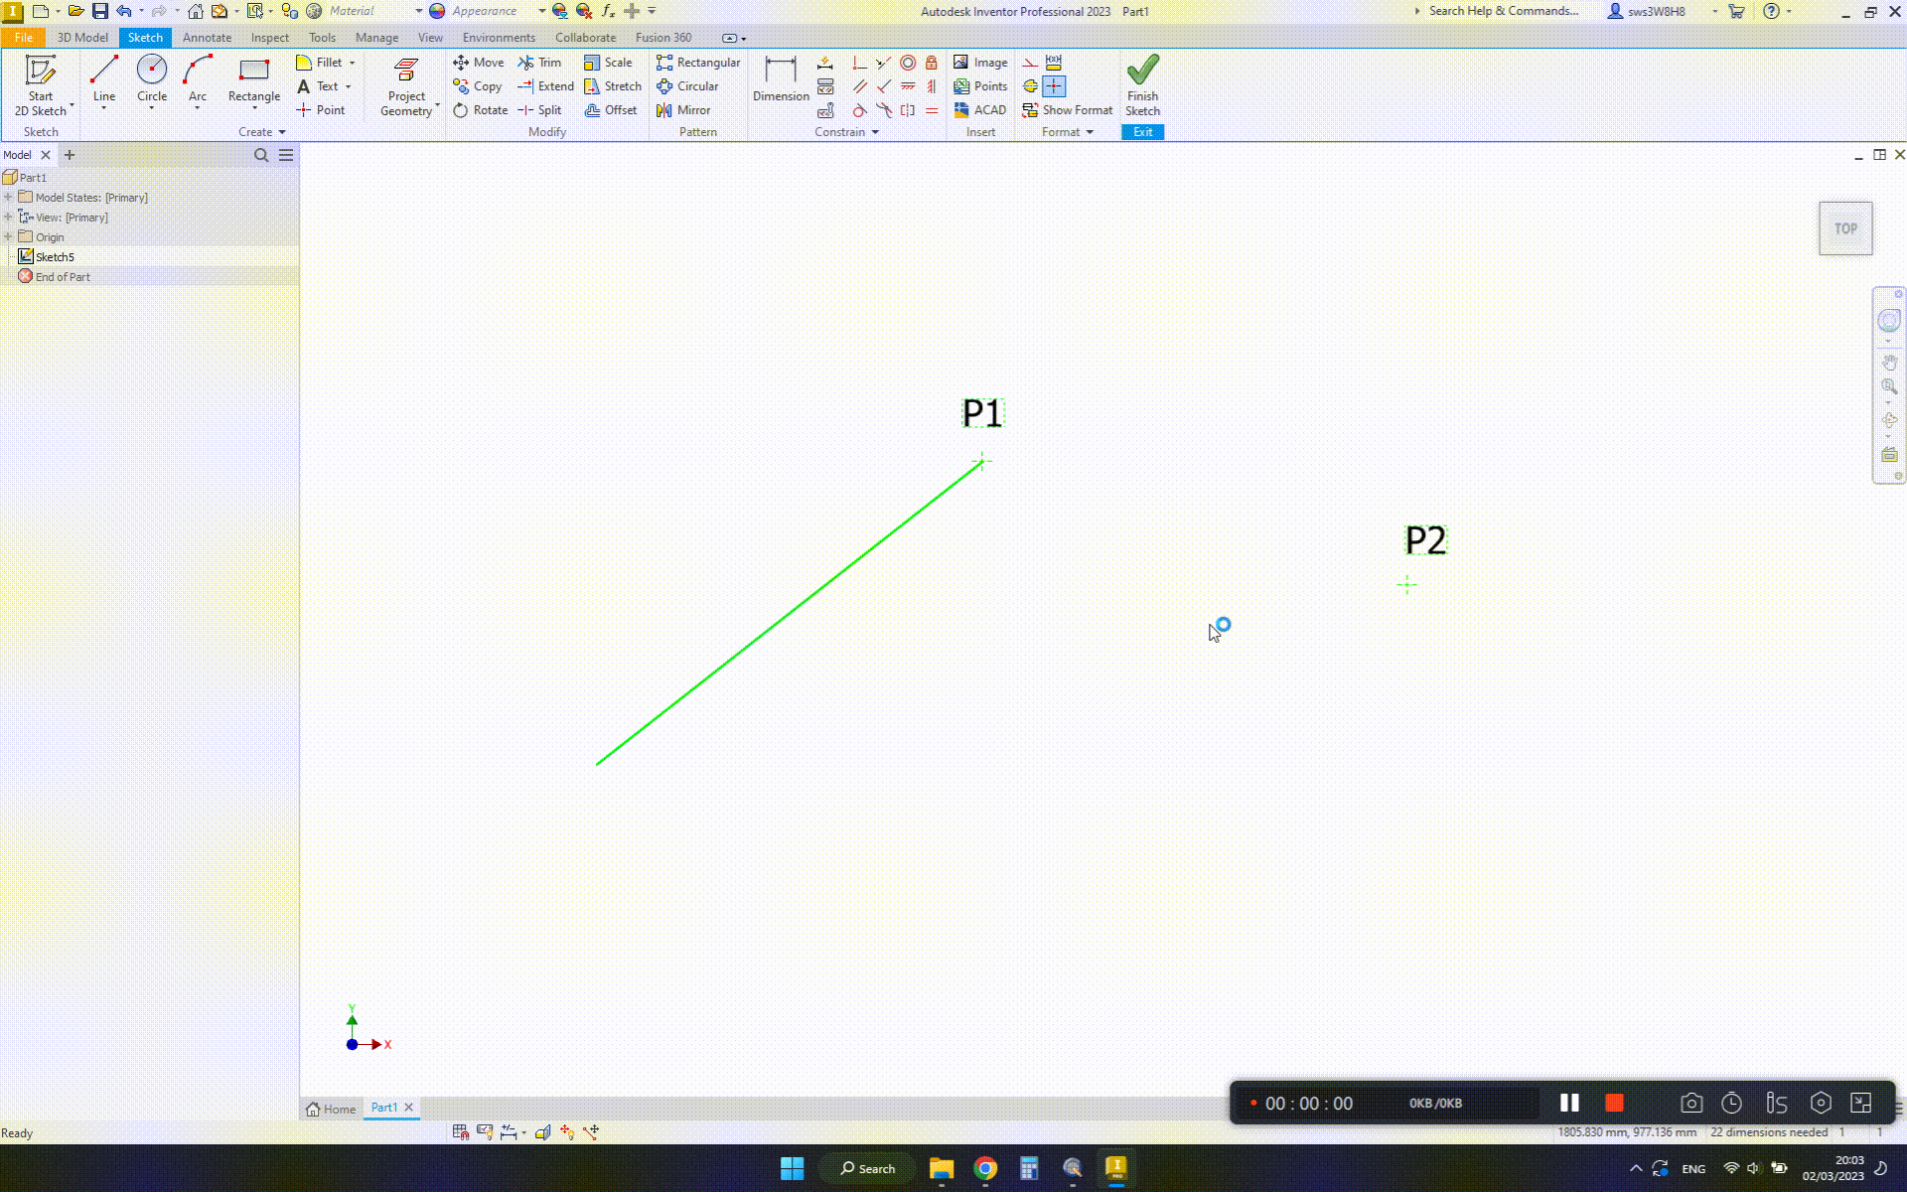Select the Mirror pattern tool
The height and width of the screenshot is (1192, 1907).
(683, 110)
